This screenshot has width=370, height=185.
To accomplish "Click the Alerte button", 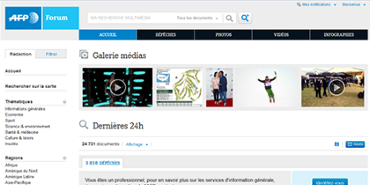I will 355,144.
